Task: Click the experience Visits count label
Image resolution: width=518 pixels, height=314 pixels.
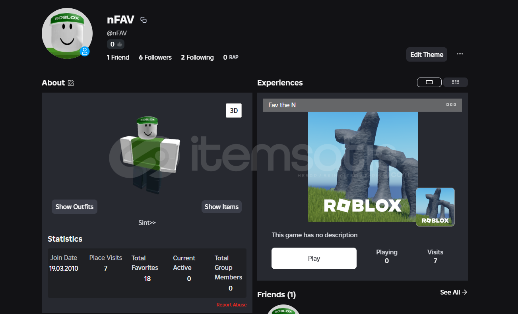Action: [x=435, y=252]
